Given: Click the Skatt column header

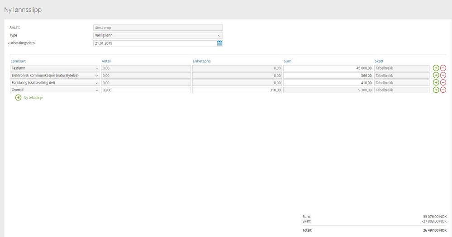Looking at the screenshot, I should click(379, 61).
